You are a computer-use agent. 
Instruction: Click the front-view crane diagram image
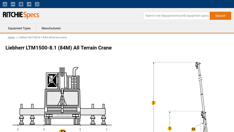click(62, 99)
